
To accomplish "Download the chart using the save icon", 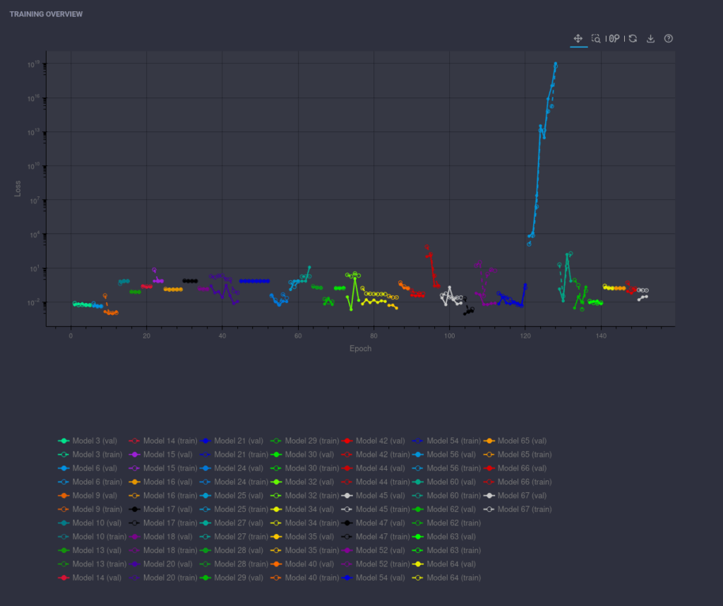I will click(x=650, y=39).
